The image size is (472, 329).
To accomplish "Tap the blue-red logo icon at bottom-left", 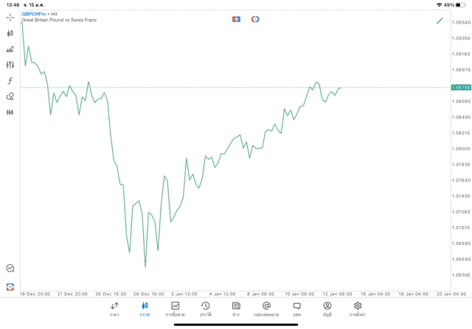I will (10, 286).
